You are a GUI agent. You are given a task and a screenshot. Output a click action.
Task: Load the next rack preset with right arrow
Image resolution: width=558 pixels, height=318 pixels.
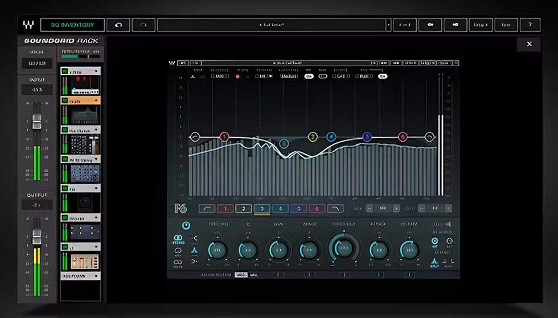(455, 25)
